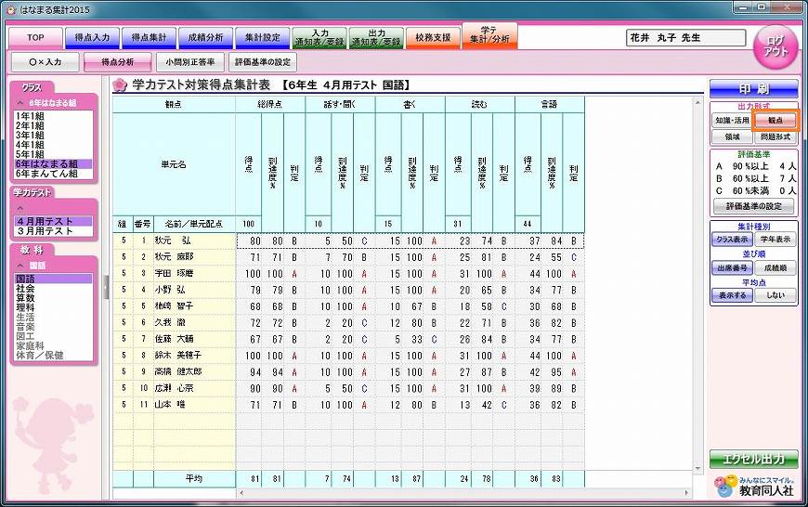808x507 pixels.
Task: Toggle 学年表示 aggregation type
Action: [775, 240]
